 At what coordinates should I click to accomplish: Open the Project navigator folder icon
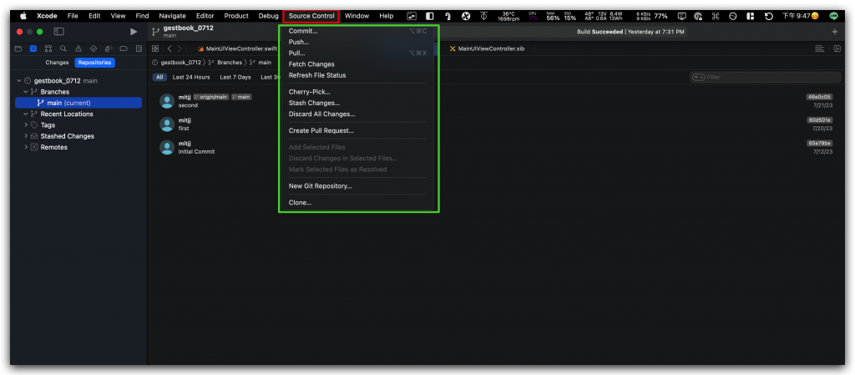pos(18,48)
